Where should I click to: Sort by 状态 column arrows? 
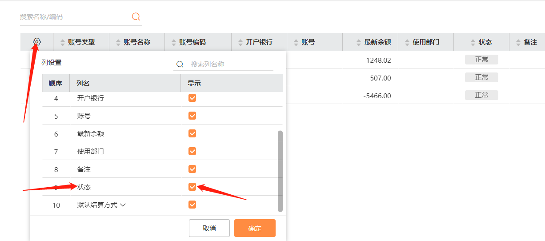click(473, 42)
